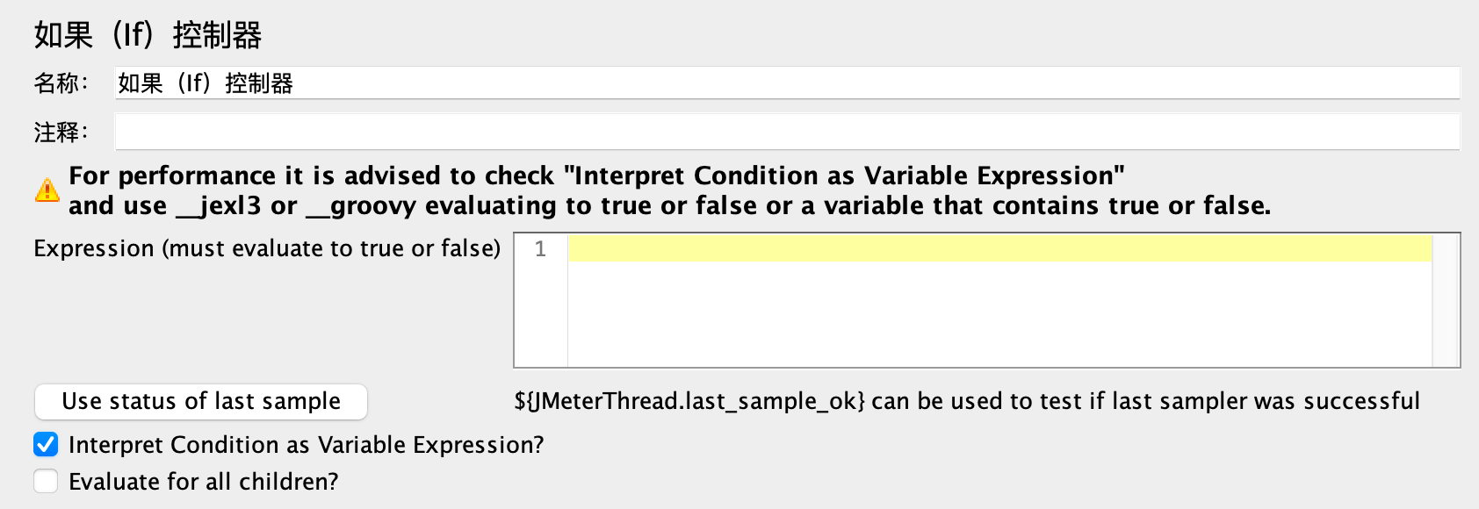Image resolution: width=1479 pixels, height=509 pixels.
Task: Click the "Interpret Condition as Variable Expression?" label text
Action: coord(306,445)
